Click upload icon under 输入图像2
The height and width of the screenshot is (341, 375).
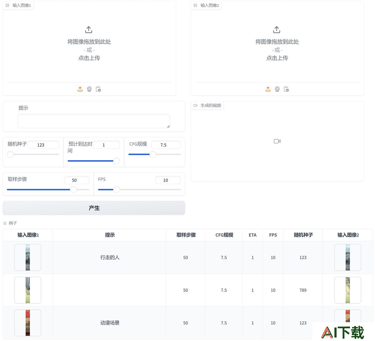pos(268,89)
